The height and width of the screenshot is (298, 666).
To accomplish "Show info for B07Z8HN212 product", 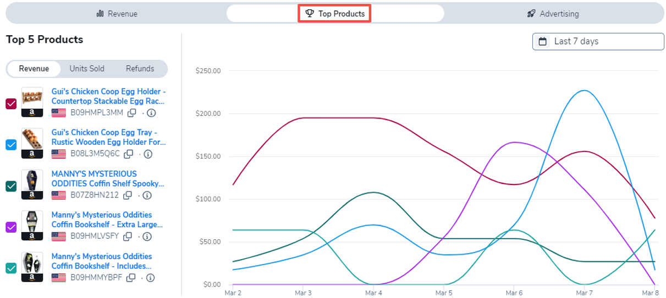I will (147, 195).
